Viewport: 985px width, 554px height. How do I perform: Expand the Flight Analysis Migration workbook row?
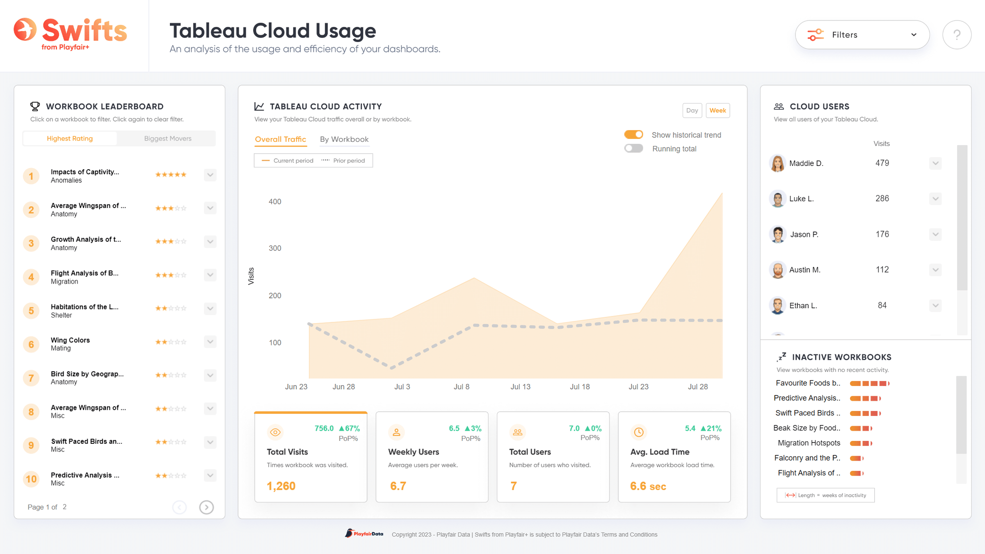tap(210, 275)
